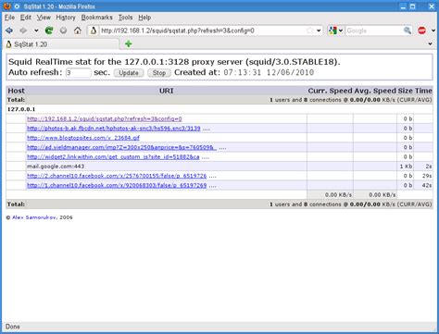Click the Avg. Speed column header
Viewport: 439px width, 334px height.
(x=374, y=91)
